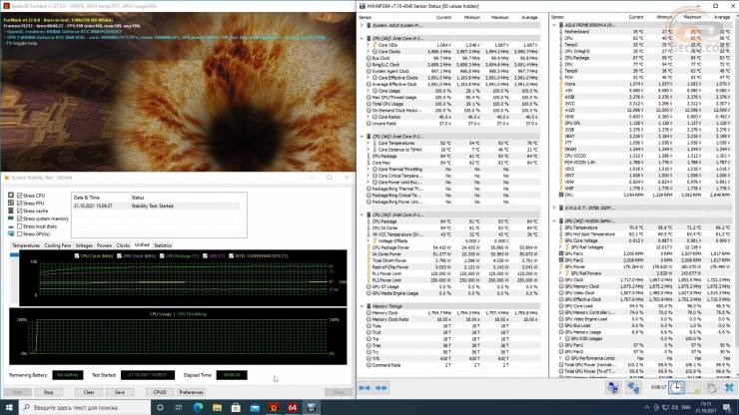This screenshot has height=415, width=739.
Task: Click the blue slider beside the unified graph
Action: 14,254
